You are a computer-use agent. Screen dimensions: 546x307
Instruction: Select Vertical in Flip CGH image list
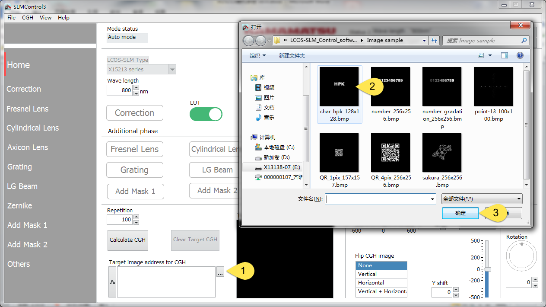click(381, 274)
